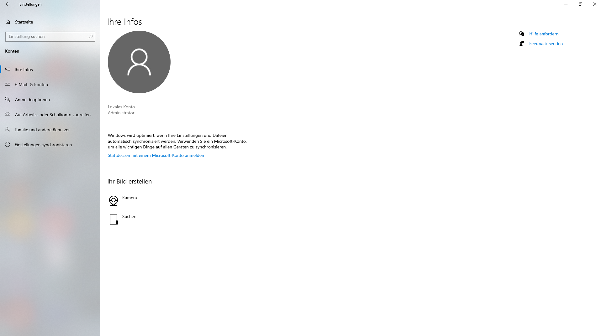Open the Hilfe anfordern link

[x=544, y=34]
